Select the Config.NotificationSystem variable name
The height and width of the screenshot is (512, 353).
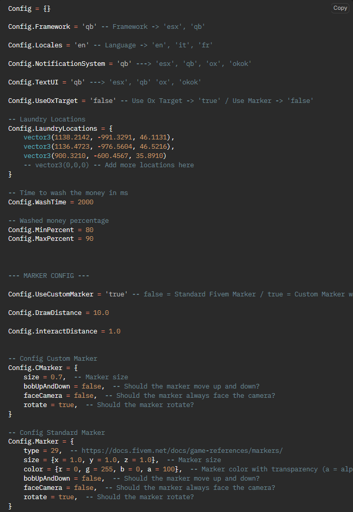click(57, 64)
